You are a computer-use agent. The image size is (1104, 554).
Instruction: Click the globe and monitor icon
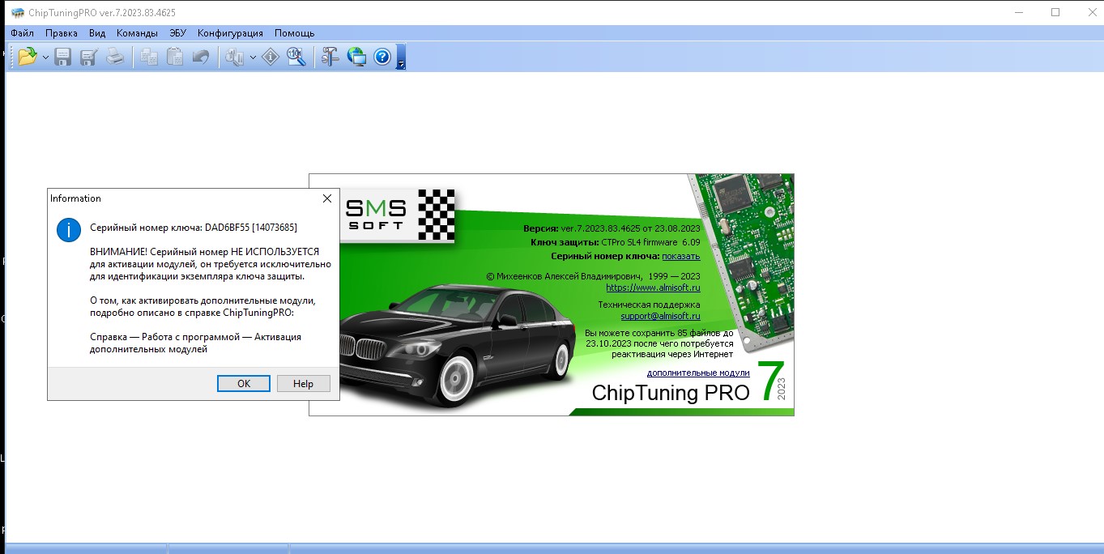coord(356,57)
